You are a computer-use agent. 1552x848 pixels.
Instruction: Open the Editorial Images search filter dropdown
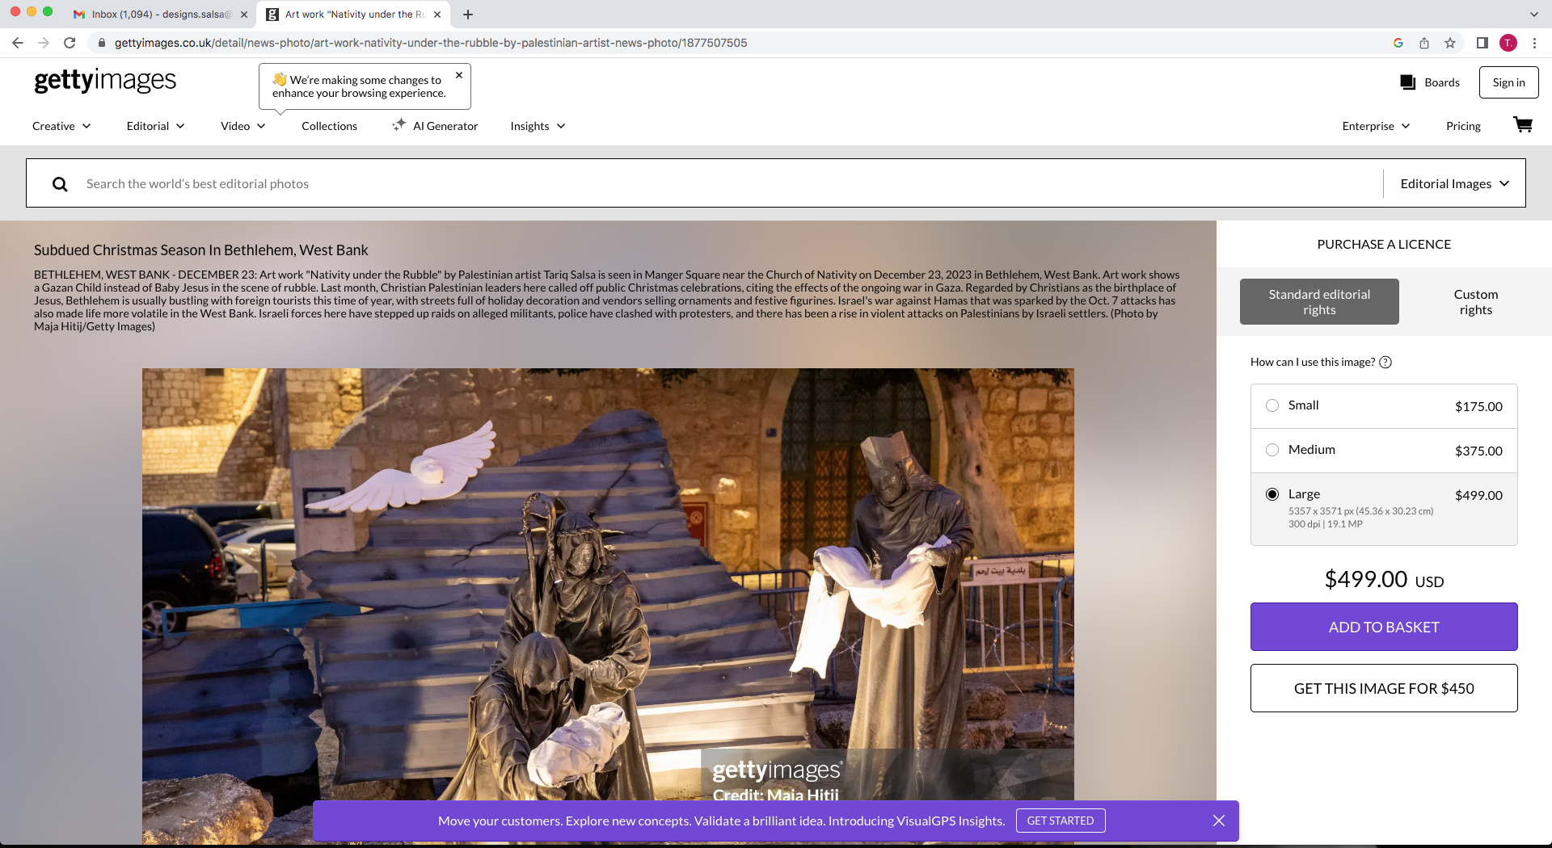tap(1454, 183)
